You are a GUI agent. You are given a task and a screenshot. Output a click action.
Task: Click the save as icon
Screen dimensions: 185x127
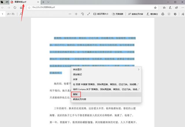[175, 14]
